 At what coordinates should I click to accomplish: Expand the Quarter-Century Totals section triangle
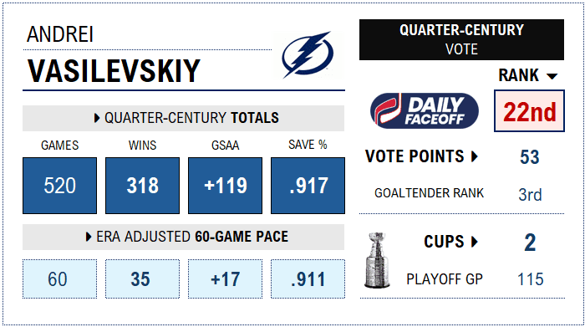coord(97,118)
